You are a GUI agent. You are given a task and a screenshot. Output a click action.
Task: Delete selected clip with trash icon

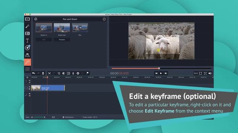(43, 73)
